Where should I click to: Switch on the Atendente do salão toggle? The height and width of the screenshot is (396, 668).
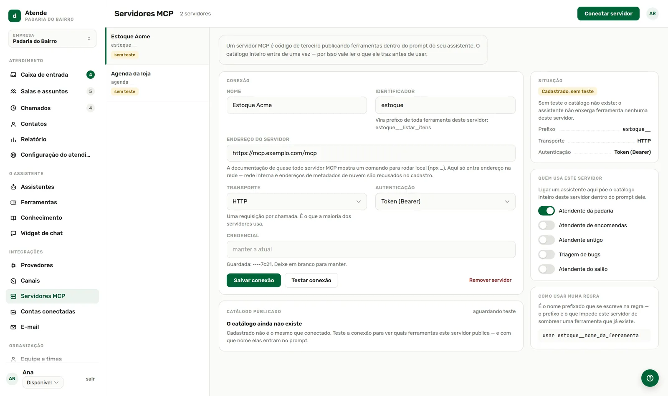point(546,269)
